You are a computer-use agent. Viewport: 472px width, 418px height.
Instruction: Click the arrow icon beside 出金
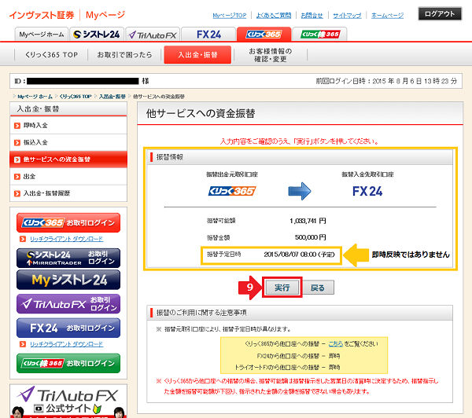click(x=17, y=177)
